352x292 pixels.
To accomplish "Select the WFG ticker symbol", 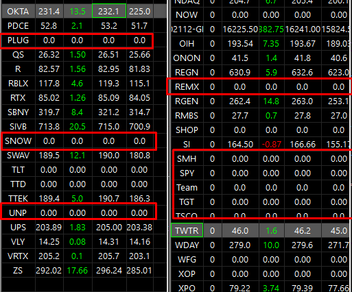I will [187, 260].
